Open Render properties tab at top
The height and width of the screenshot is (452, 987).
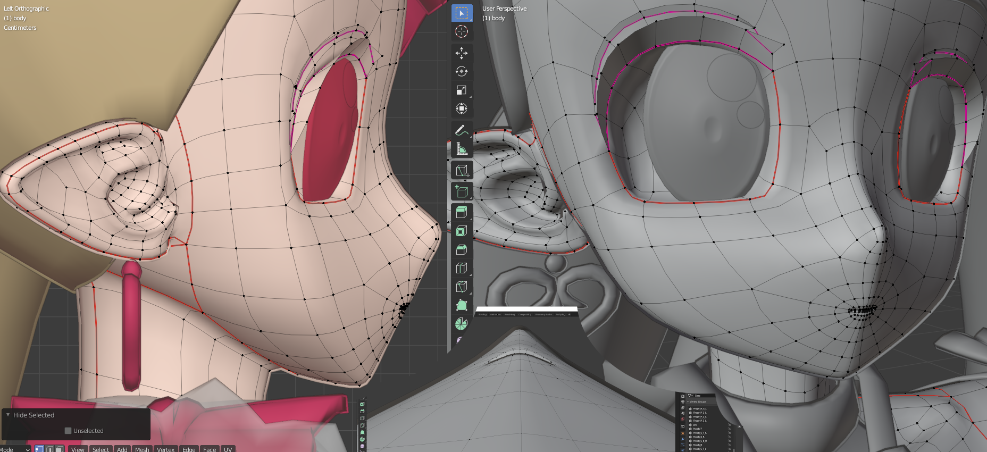683,396
